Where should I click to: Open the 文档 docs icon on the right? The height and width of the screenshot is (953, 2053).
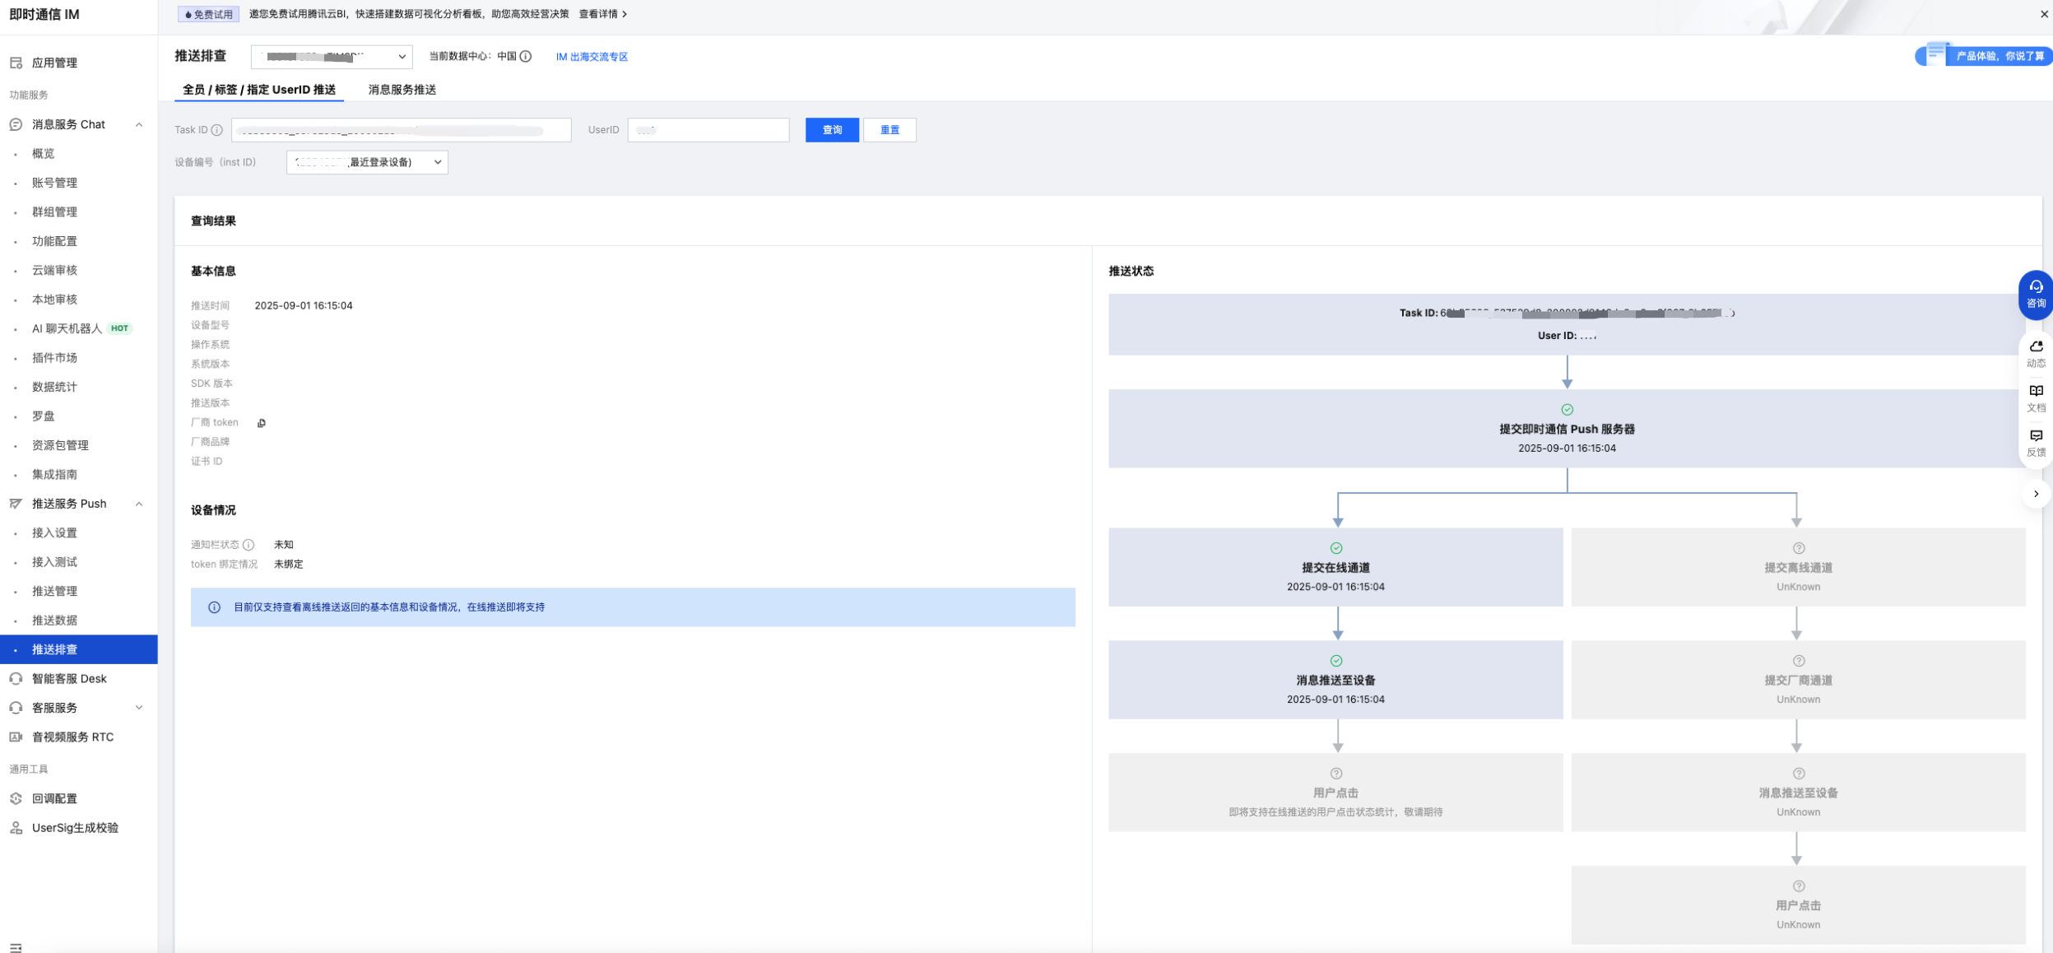coord(2036,398)
